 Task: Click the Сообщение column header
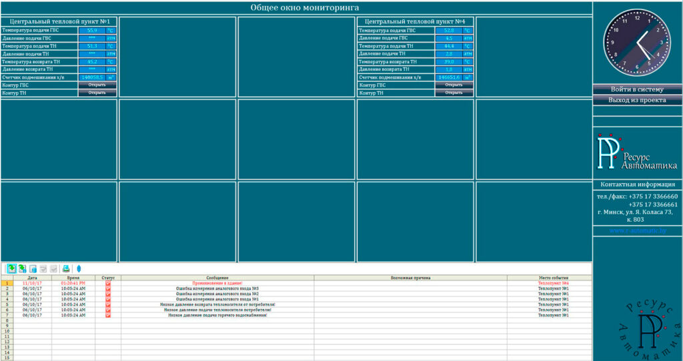(x=217, y=278)
